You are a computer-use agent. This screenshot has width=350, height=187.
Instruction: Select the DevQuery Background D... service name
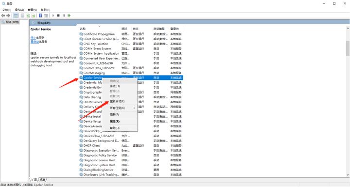coord(101,141)
